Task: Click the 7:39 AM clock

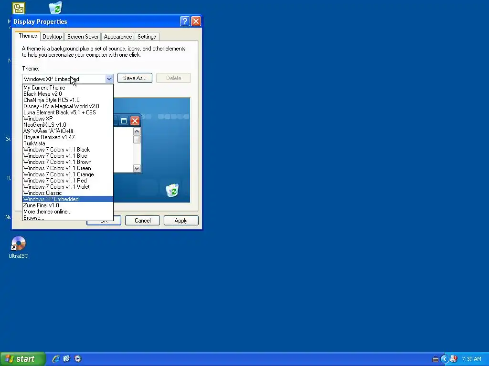Action: (x=471, y=359)
